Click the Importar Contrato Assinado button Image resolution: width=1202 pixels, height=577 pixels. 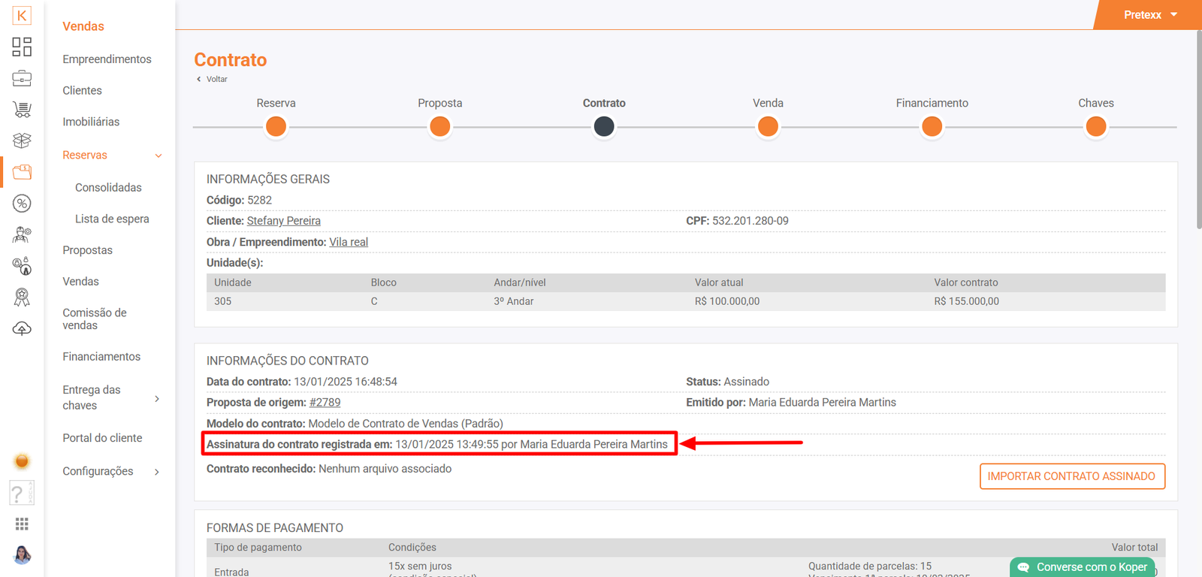[x=1071, y=476]
